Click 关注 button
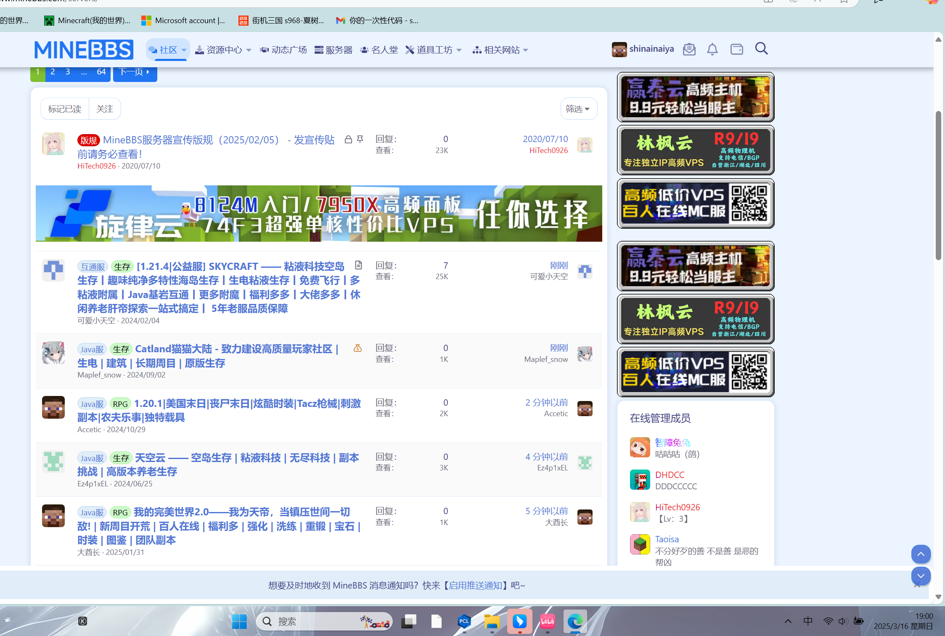 (105, 109)
